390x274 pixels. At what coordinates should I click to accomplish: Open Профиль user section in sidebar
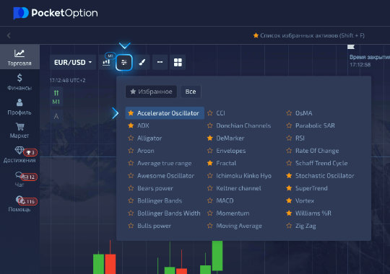tap(19, 107)
